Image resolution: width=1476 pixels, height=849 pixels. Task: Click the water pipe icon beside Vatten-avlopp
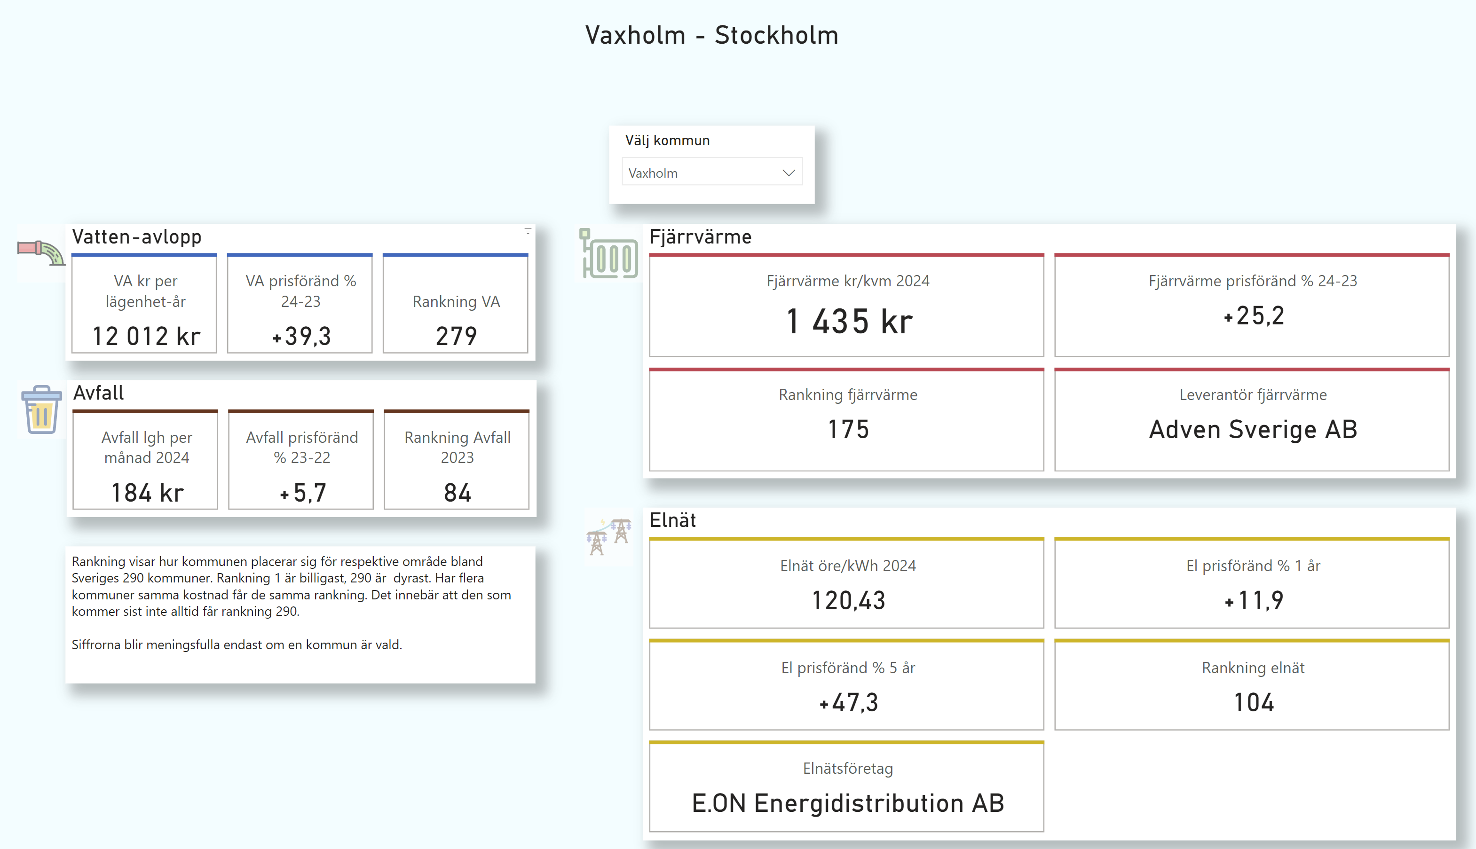(x=41, y=252)
